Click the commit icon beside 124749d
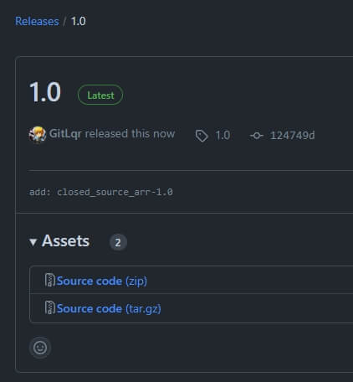The height and width of the screenshot is (382, 353). [x=257, y=136]
